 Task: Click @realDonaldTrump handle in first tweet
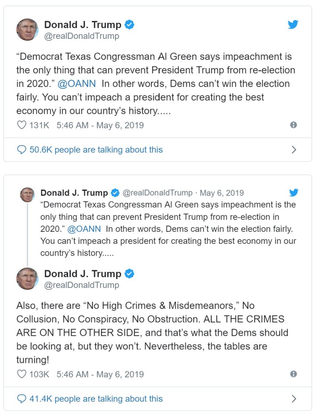[x=82, y=36]
